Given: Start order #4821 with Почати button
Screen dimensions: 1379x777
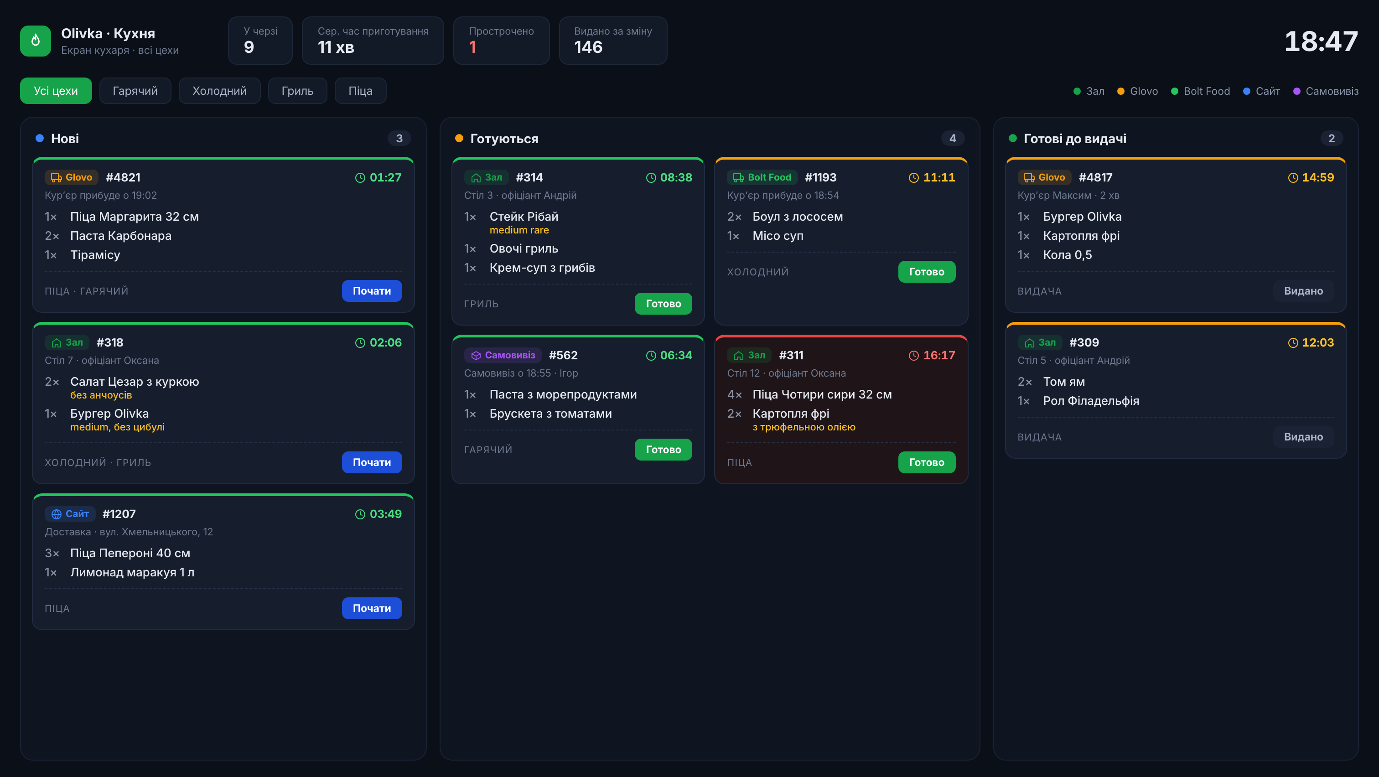Looking at the screenshot, I should point(372,290).
